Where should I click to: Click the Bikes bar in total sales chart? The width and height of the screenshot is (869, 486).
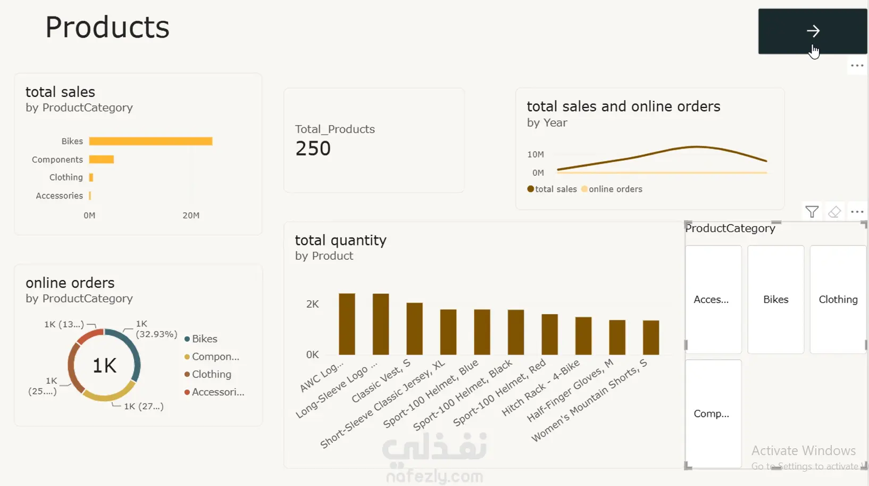151,141
